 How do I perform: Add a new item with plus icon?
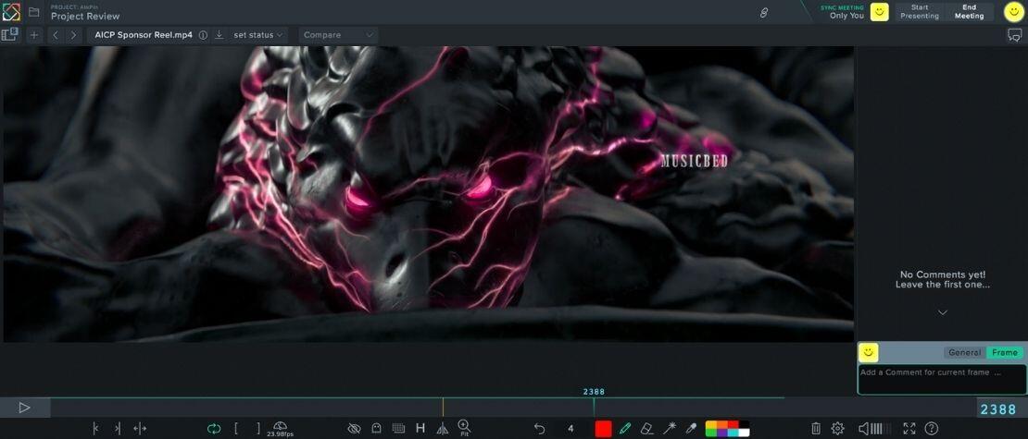(34, 35)
